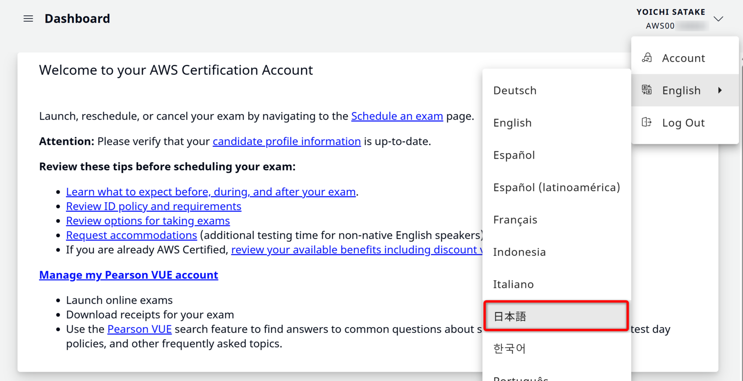The width and height of the screenshot is (743, 381).
Task: Click the Log Out door icon
Action: tap(646, 122)
